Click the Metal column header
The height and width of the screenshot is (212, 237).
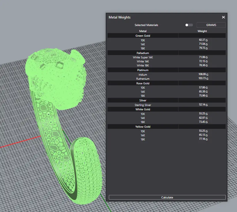point(143,31)
